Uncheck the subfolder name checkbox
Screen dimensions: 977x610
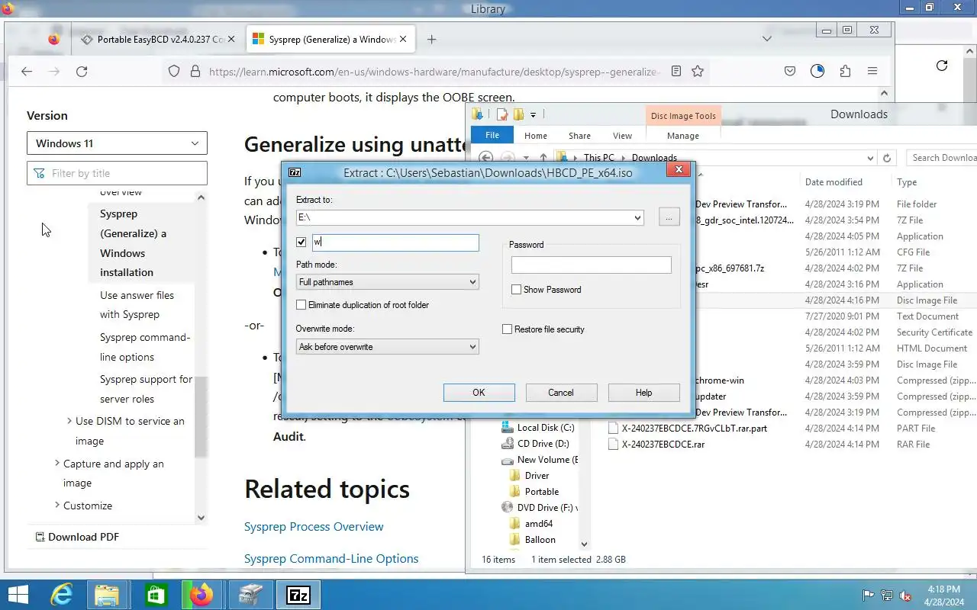click(x=301, y=242)
